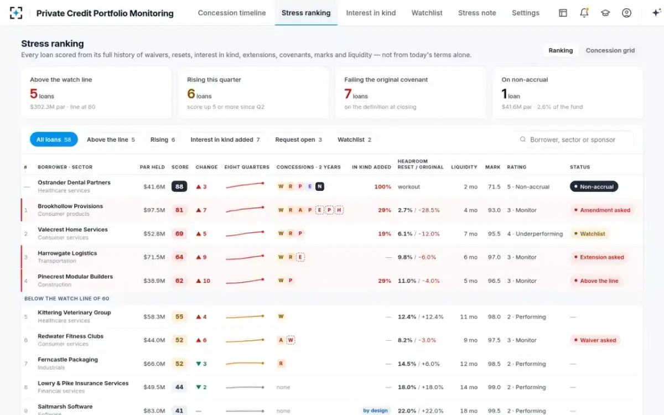This screenshot has width=664, height=415.
Task: Open the Interest in kind tab
Action: pyautogui.click(x=371, y=13)
